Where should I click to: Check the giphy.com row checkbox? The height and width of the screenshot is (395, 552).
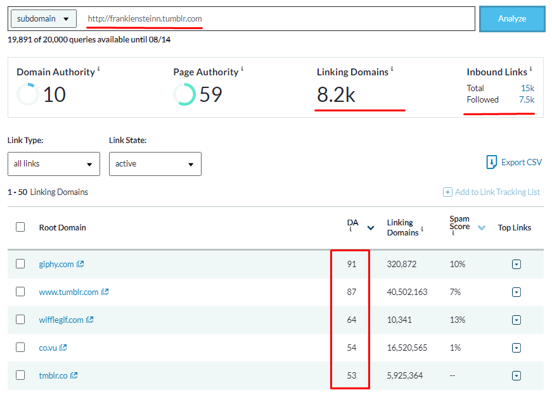pos(20,263)
